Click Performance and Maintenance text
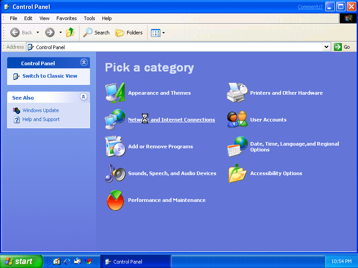This screenshot has width=358, height=268. click(x=166, y=200)
